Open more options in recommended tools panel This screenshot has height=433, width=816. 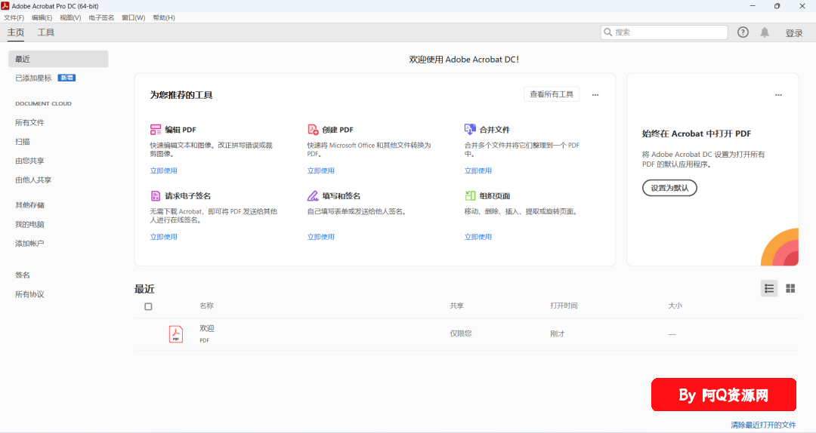pyautogui.click(x=595, y=95)
